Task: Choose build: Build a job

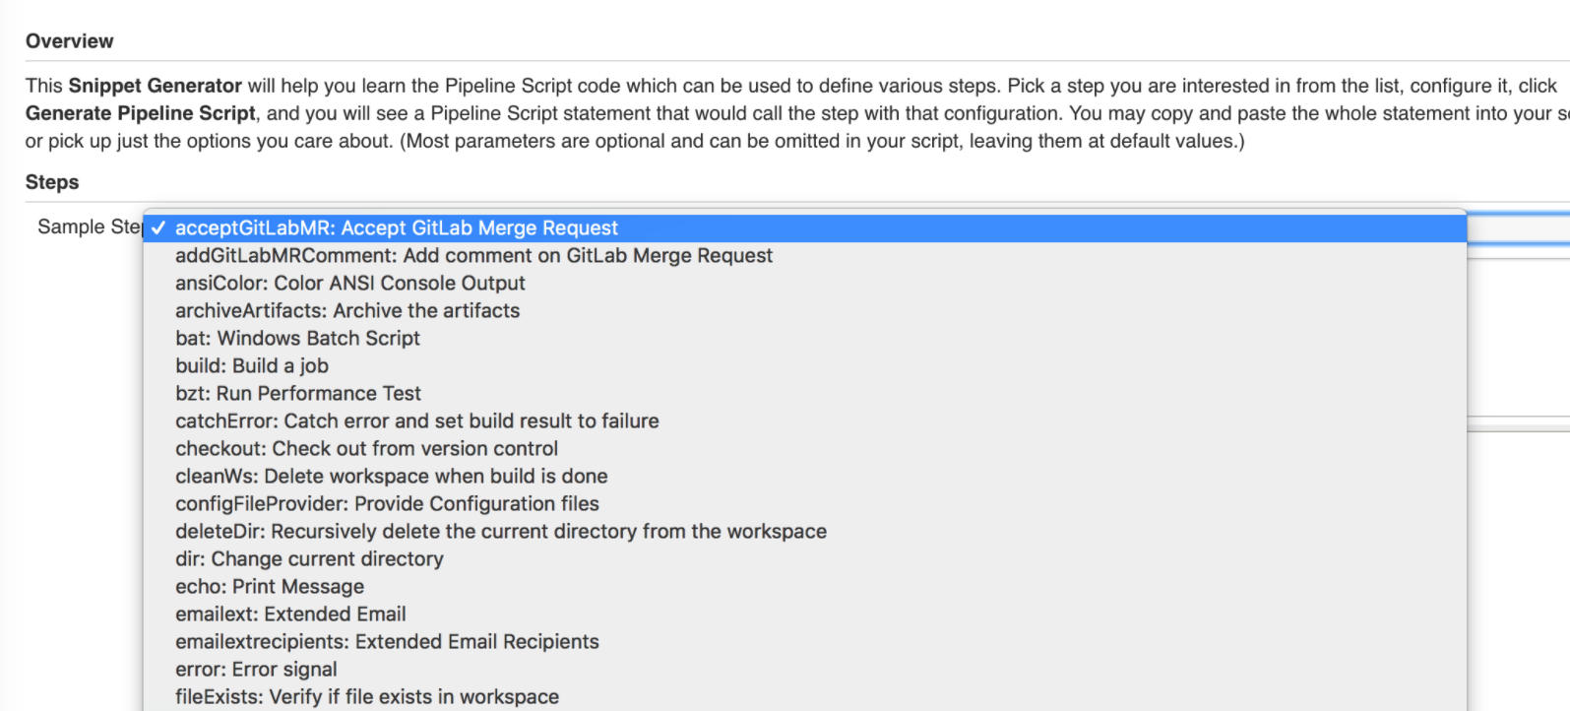Action: coord(252,366)
